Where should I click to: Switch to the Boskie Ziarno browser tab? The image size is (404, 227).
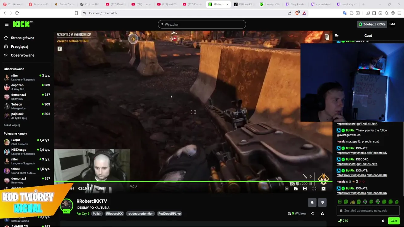[x=65, y=4]
